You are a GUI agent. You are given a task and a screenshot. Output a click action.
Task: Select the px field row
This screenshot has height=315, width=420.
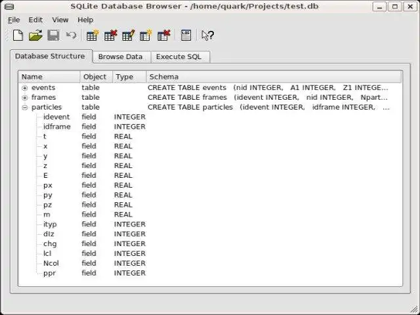[x=210, y=185]
